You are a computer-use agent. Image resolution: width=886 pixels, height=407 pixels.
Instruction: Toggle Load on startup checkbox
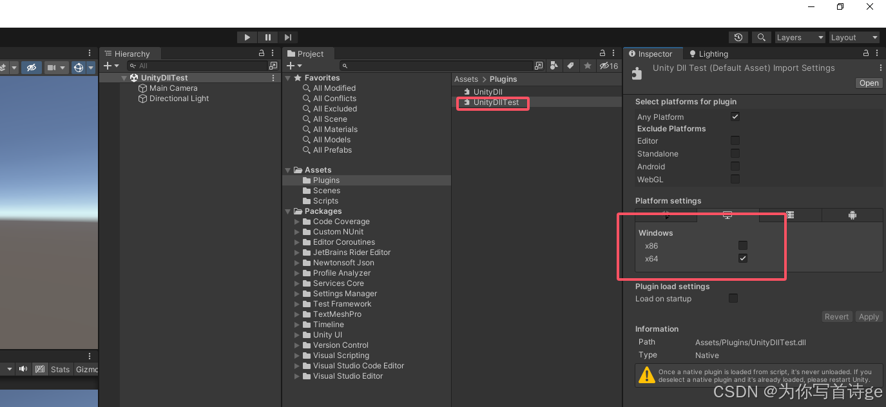point(733,298)
